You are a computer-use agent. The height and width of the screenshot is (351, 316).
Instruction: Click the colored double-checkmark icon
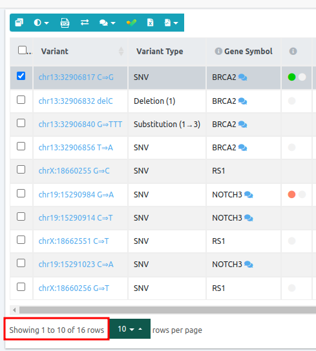(131, 23)
